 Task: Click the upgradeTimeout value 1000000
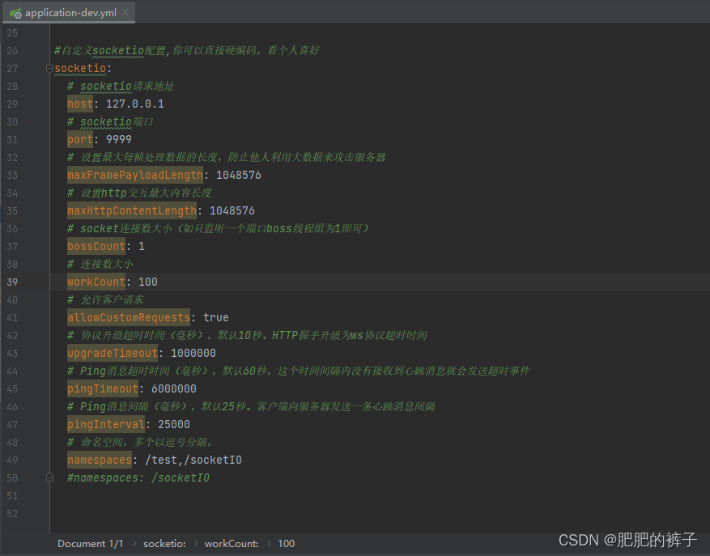[x=193, y=353]
